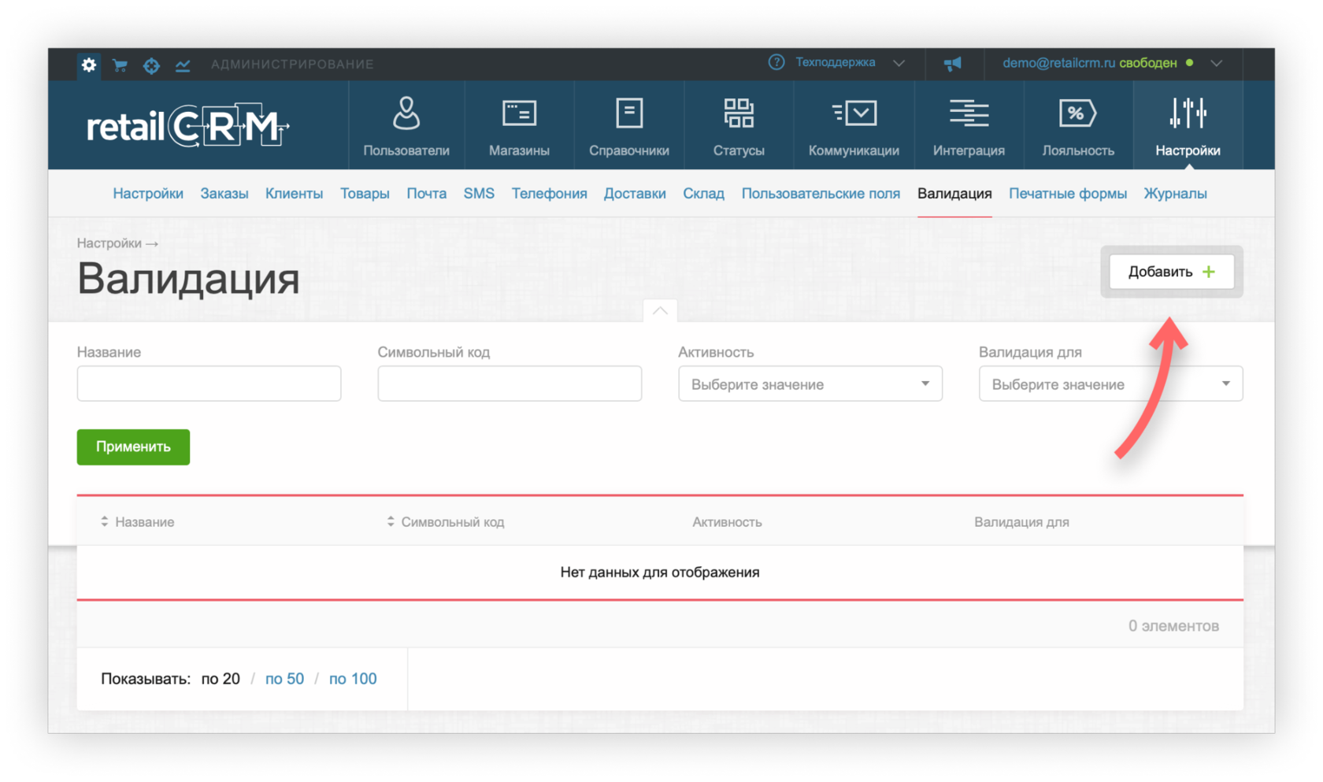Open the shopping cart section icon

click(120, 65)
